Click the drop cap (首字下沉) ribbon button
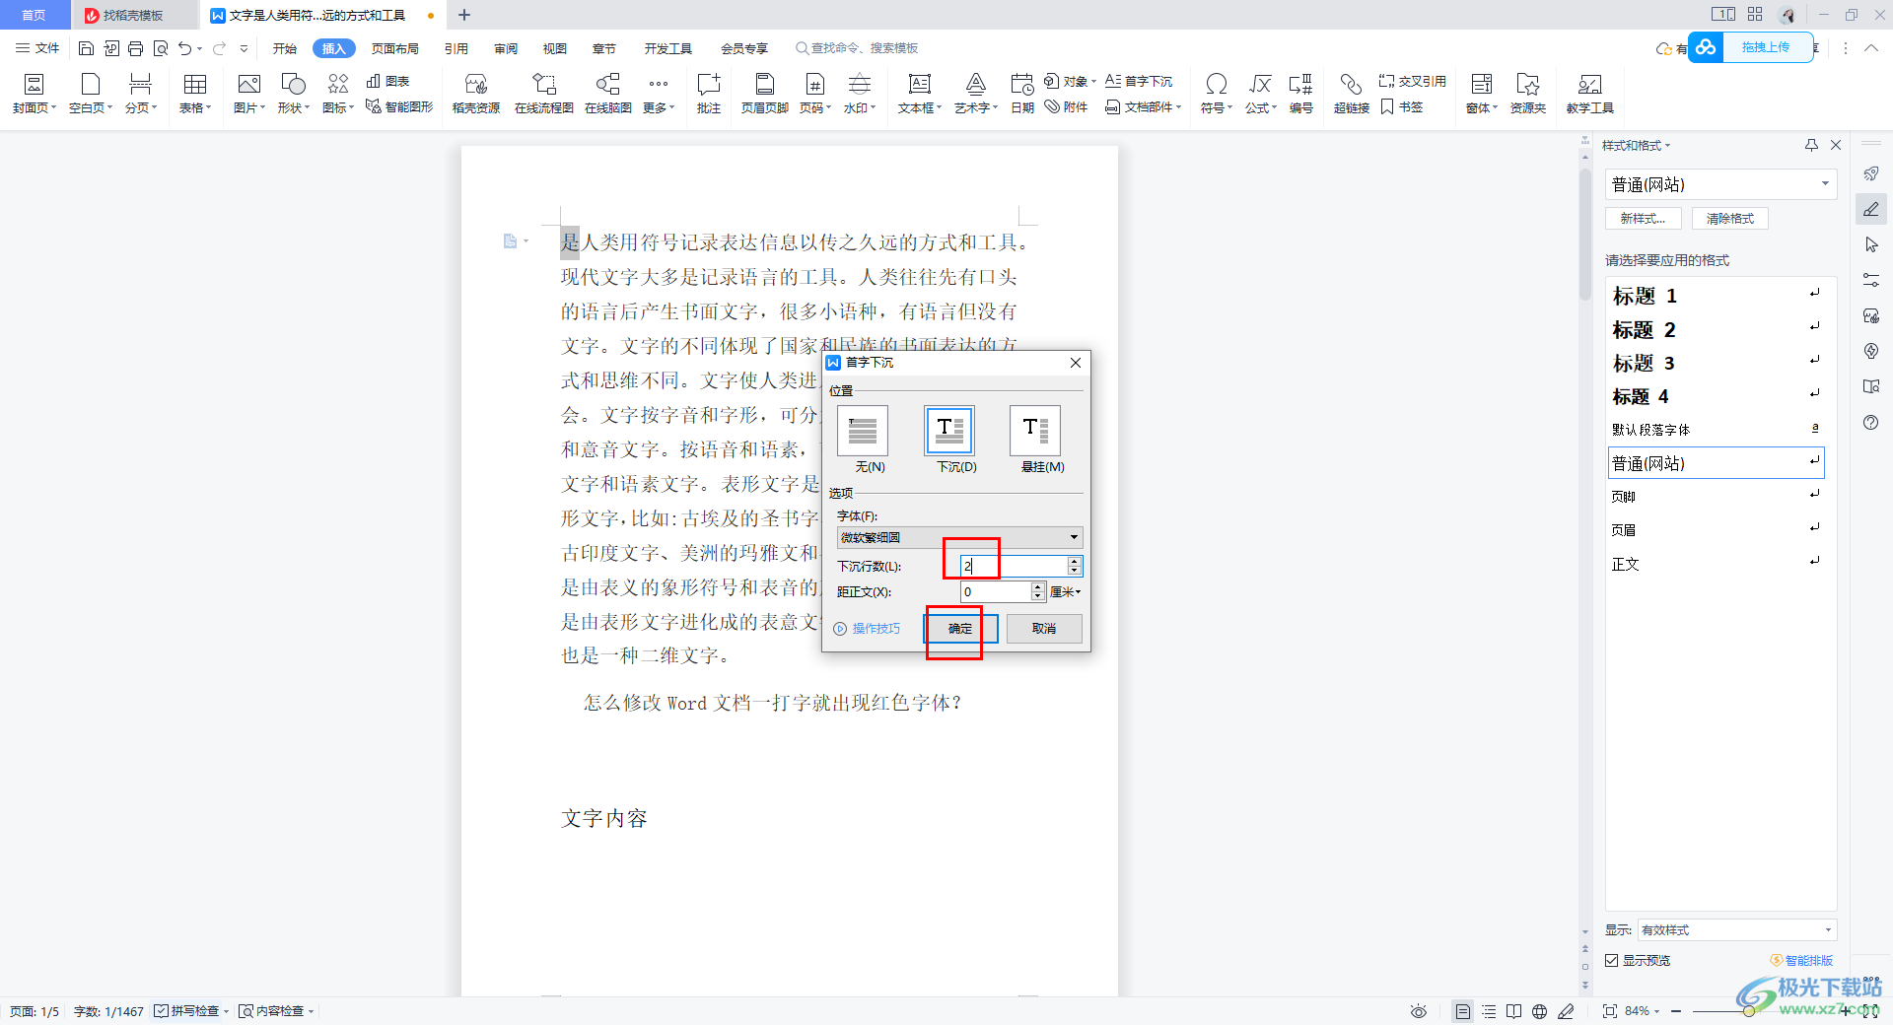Image resolution: width=1893 pixels, height=1025 pixels. click(1139, 81)
